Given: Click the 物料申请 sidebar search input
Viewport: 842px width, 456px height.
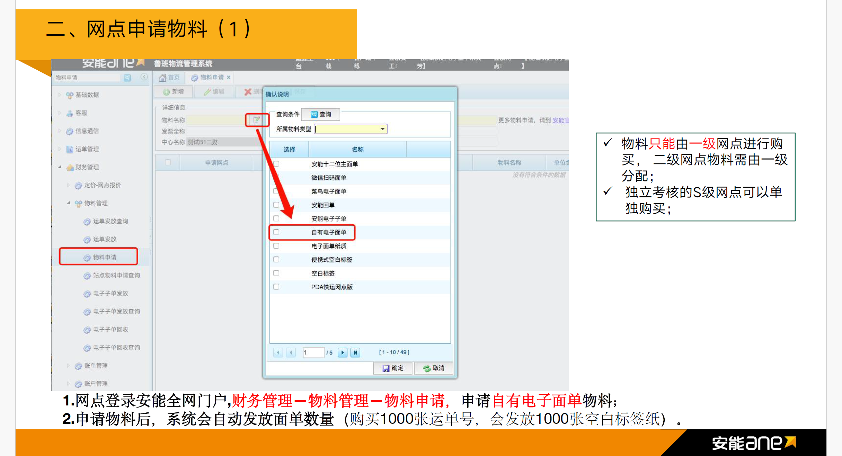Looking at the screenshot, I should 88,78.
